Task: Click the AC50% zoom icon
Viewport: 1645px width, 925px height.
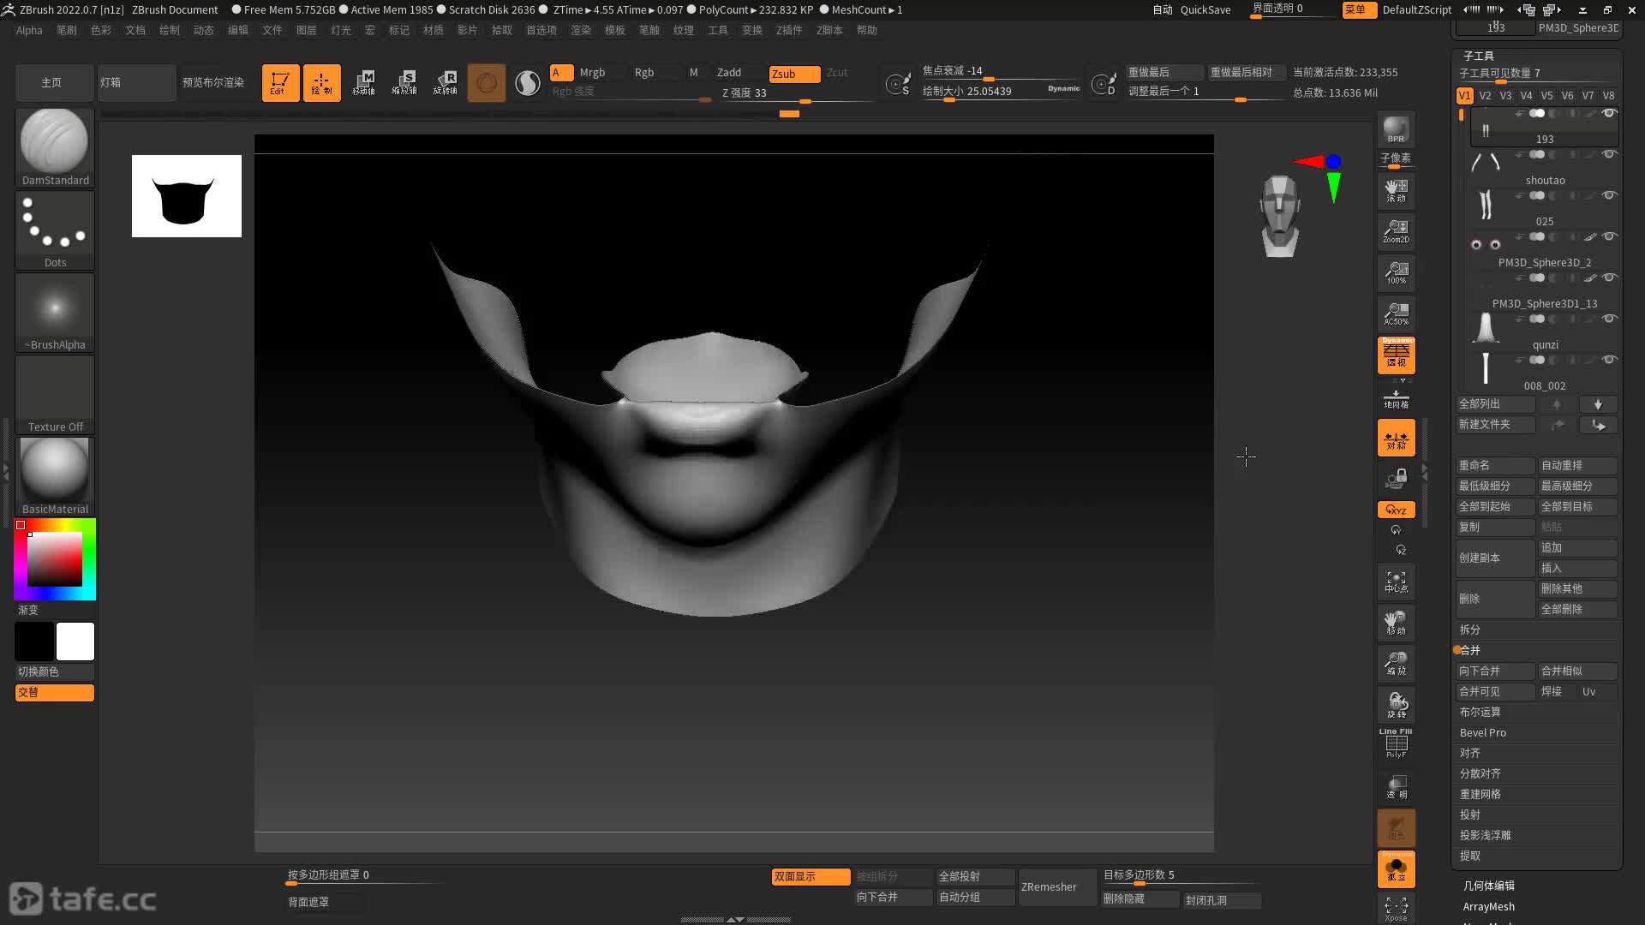Action: point(1396,313)
